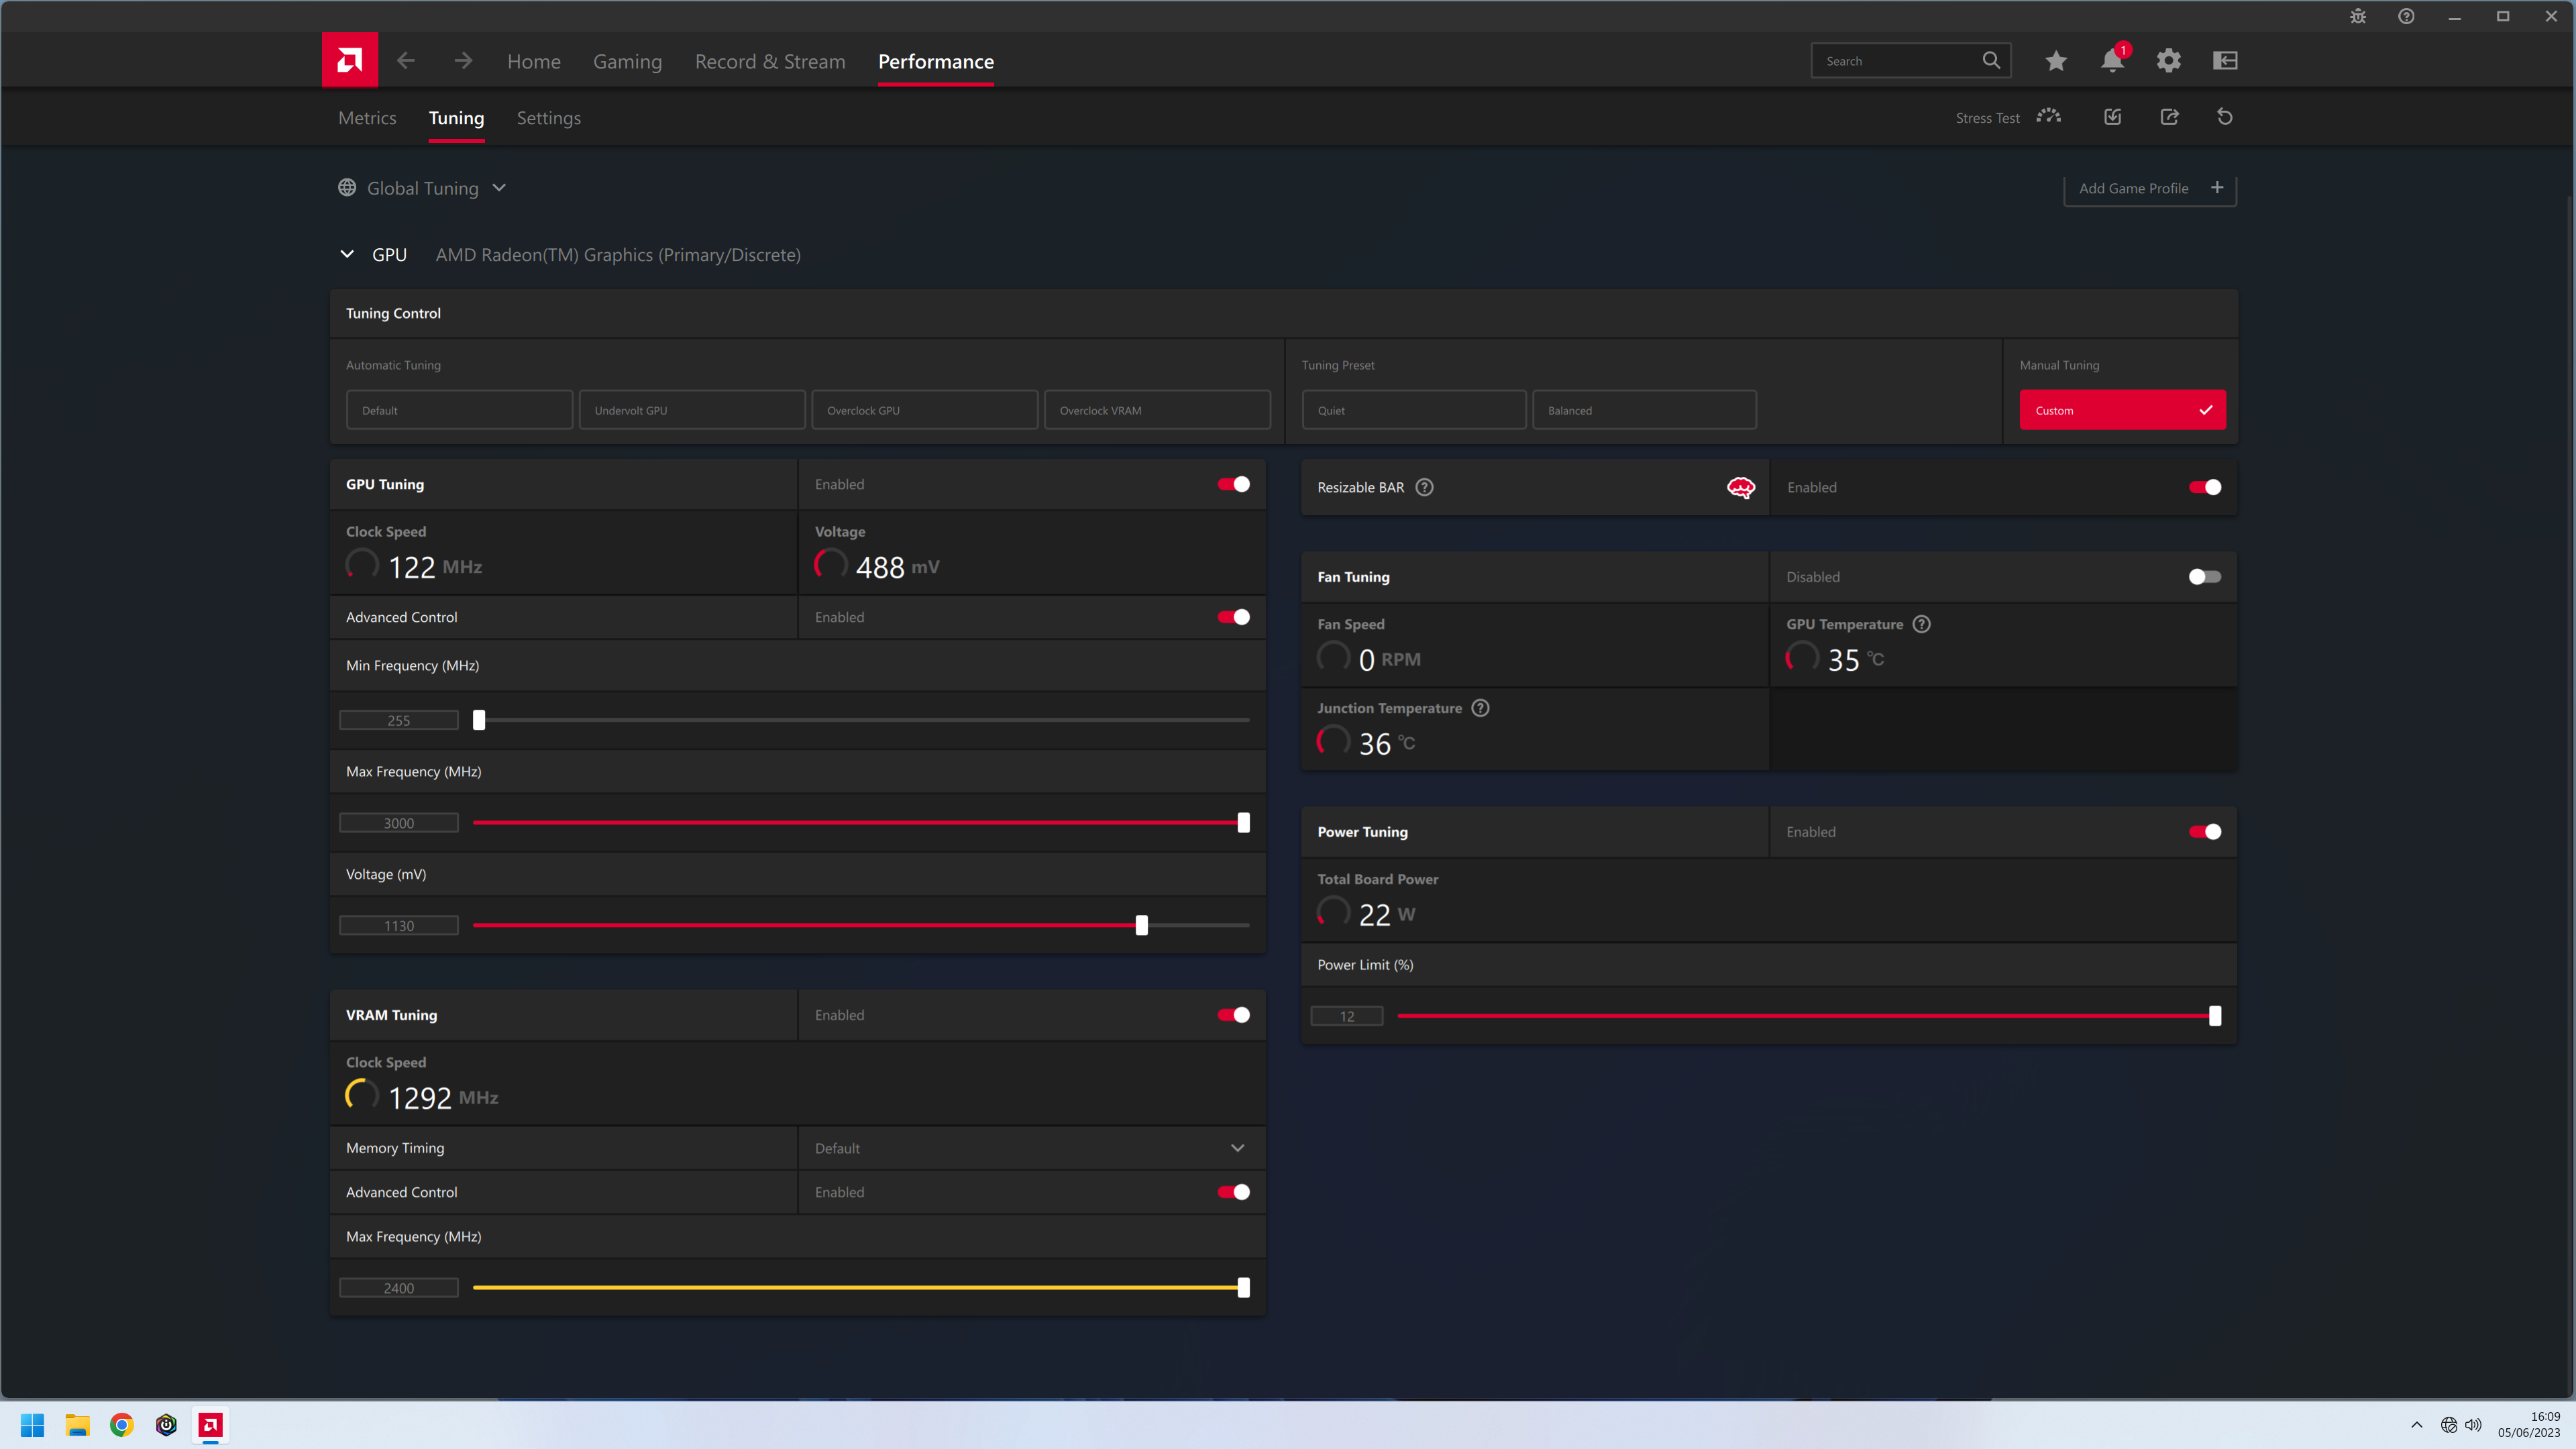Click the export tuning profile icon
2576x1449 pixels.
click(2169, 117)
